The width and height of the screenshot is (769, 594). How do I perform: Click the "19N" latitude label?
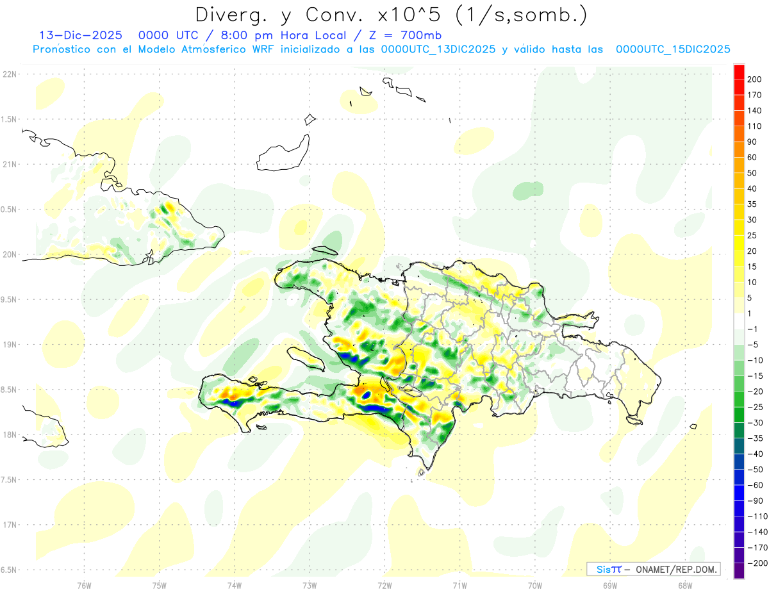point(9,344)
